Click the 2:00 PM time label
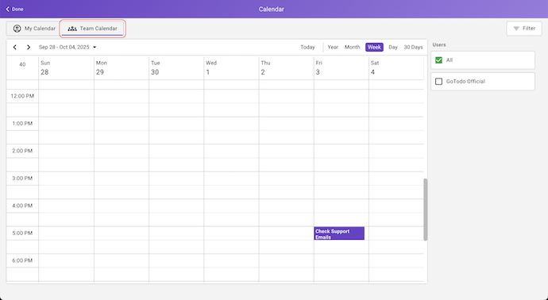 [22, 151]
